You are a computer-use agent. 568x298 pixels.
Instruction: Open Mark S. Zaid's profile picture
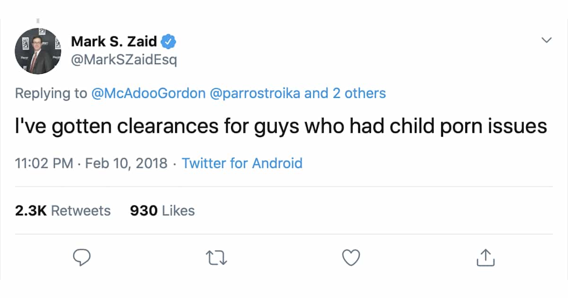pyautogui.click(x=37, y=51)
